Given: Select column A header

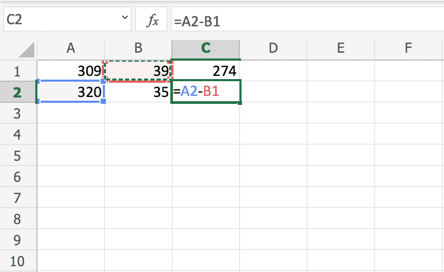Looking at the screenshot, I should click(x=71, y=48).
